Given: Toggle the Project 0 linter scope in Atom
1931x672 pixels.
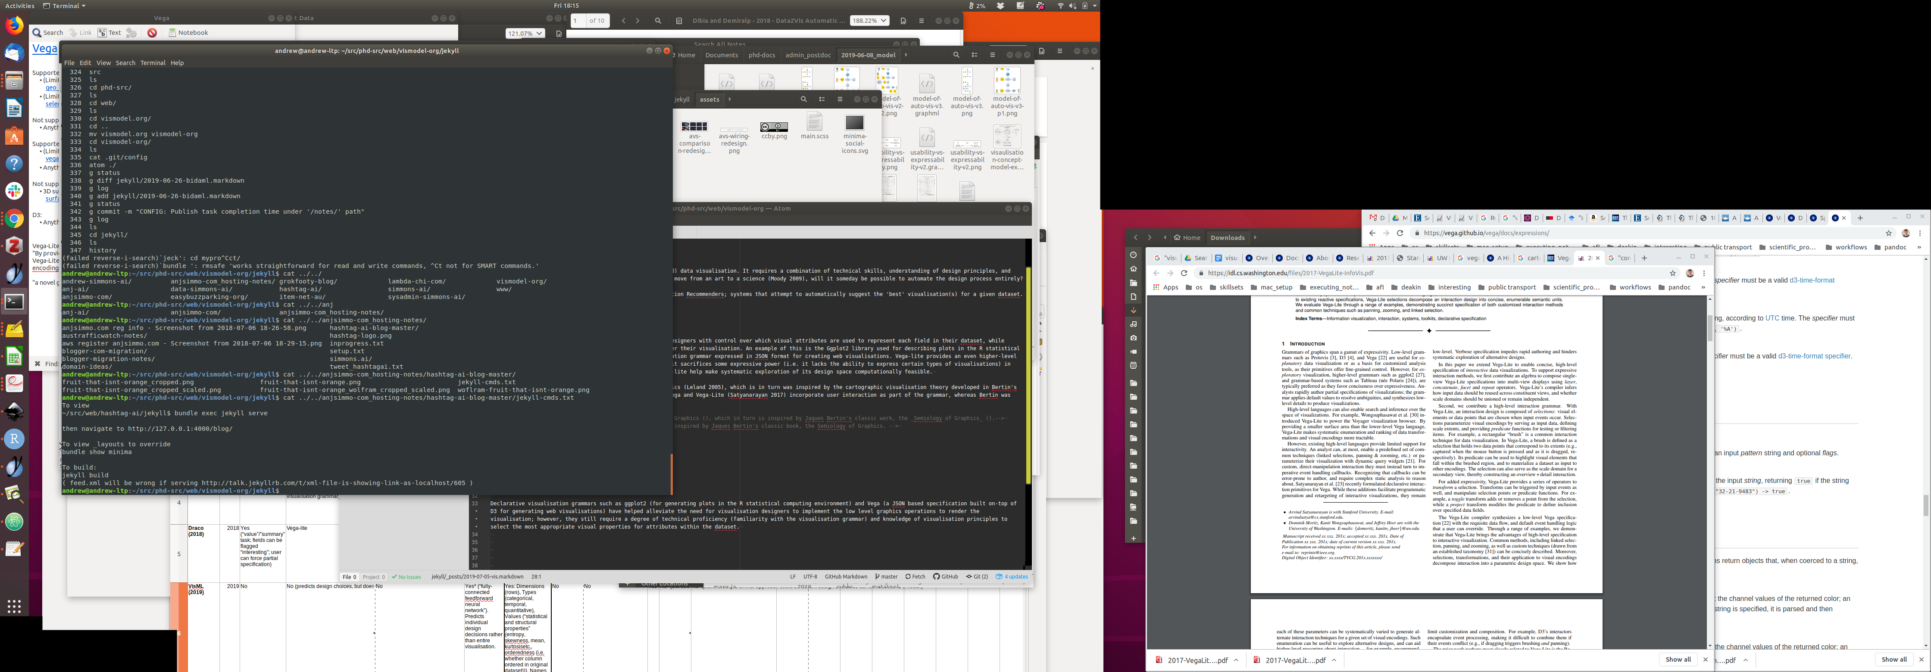Looking at the screenshot, I should (x=373, y=577).
